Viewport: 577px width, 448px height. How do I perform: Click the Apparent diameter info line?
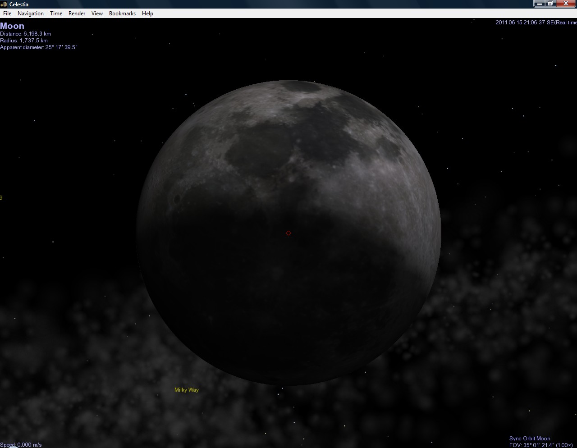point(39,47)
